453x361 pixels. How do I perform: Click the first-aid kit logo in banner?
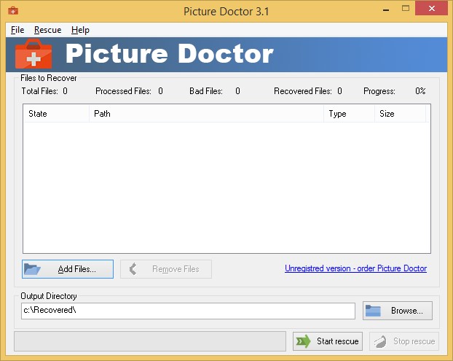(x=34, y=54)
